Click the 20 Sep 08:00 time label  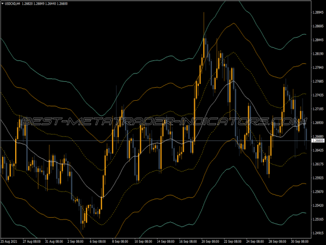click(x=210, y=241)
